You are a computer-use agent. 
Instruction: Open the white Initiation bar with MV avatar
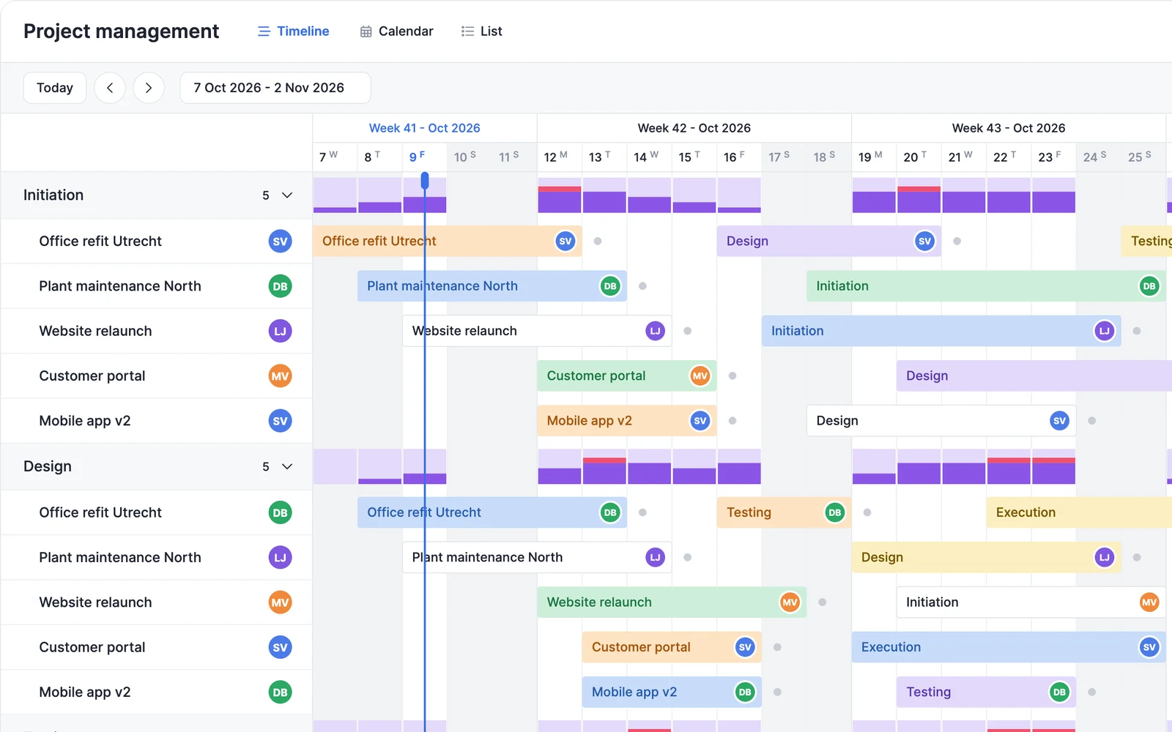[x=1031, y=602]
